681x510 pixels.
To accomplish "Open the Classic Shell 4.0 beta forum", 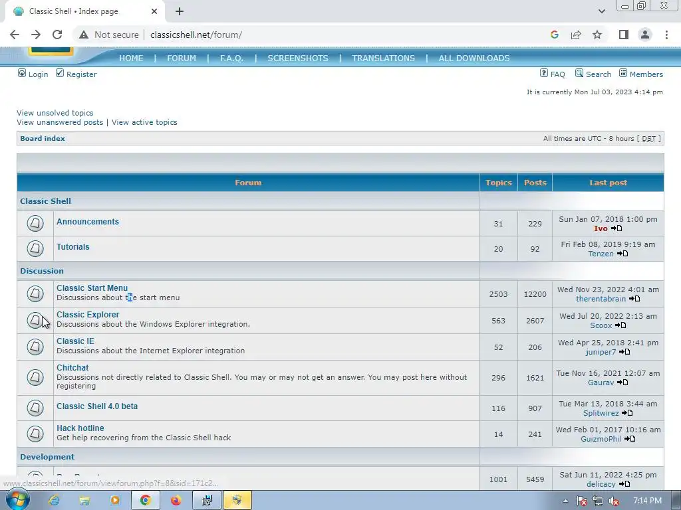I will [x=97, y=406].
